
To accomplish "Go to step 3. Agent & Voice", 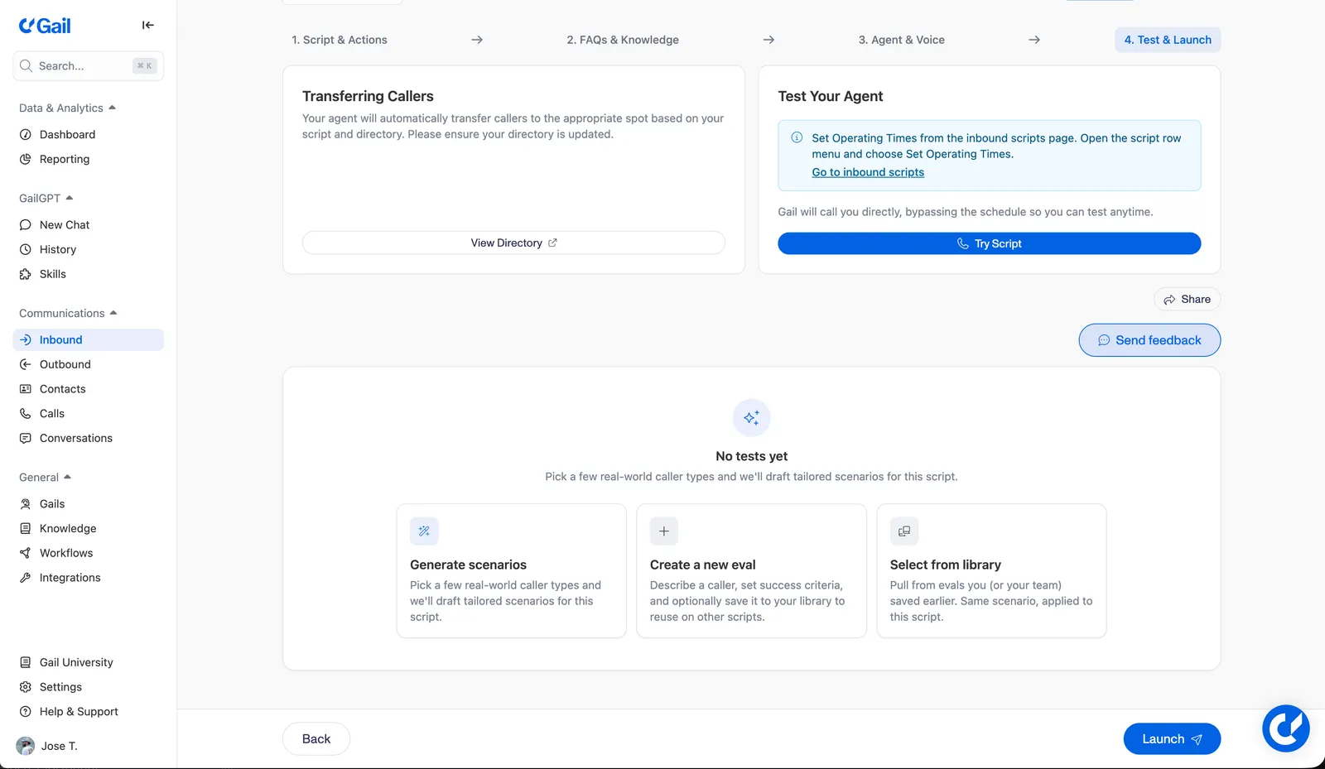I will 902,40.
